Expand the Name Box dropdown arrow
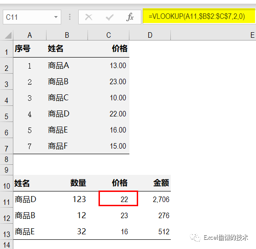 [56, 17]
